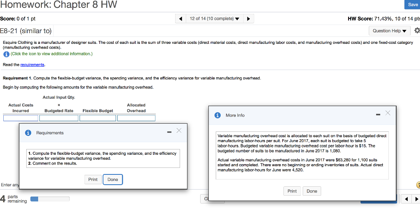Click the Actual Costs Incurred input field
Image resolution: width=420 pixels, height=208 pixels.
tap(21, 118)
